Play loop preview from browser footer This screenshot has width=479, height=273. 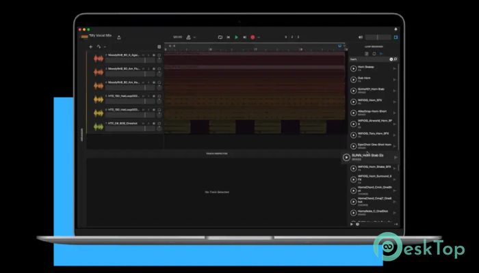[352, 224]
